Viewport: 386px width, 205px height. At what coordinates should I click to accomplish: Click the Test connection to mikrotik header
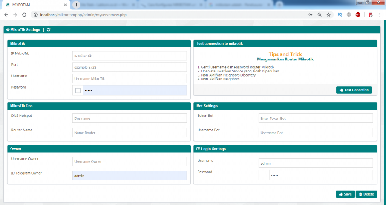pos(285,44)
